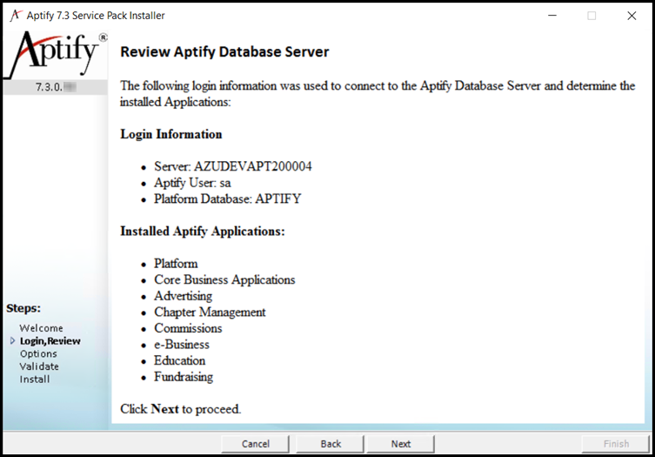
Task: Click the Fundraising application entry
Action: click(x=184, y=377)
